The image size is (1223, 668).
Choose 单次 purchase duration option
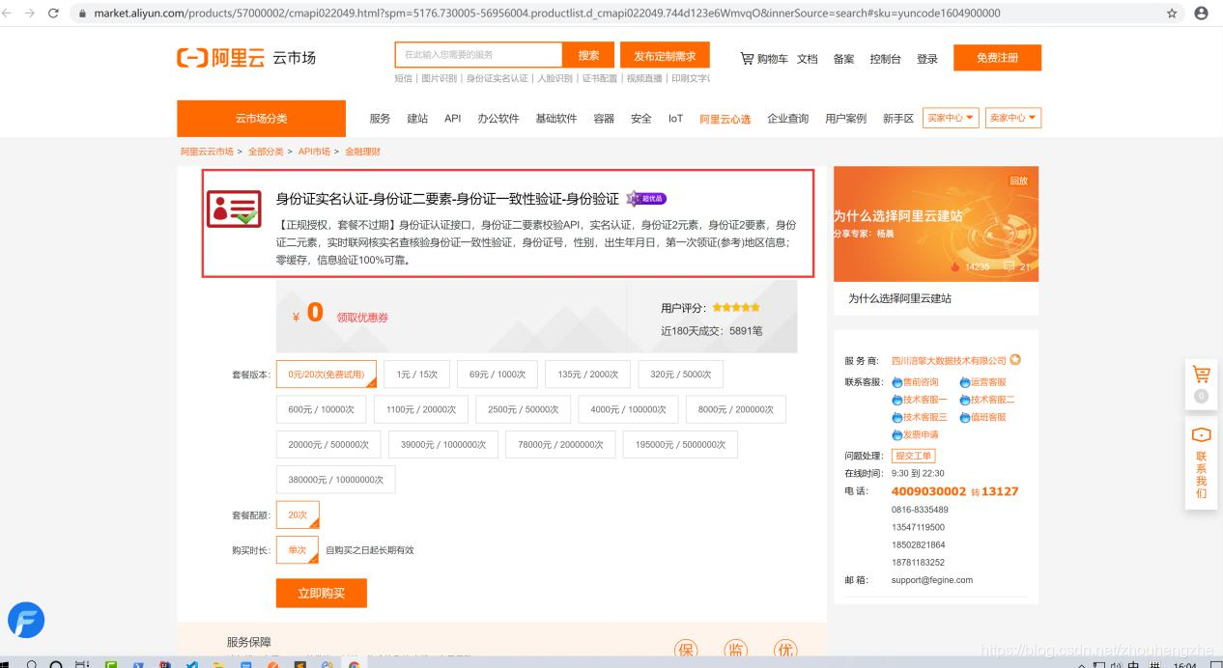[x=297, y=549]
